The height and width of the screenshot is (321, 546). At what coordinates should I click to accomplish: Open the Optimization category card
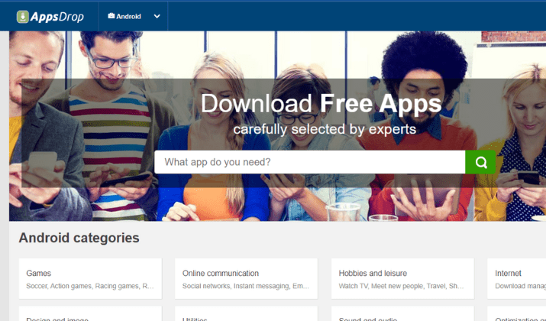coord(517,313)
